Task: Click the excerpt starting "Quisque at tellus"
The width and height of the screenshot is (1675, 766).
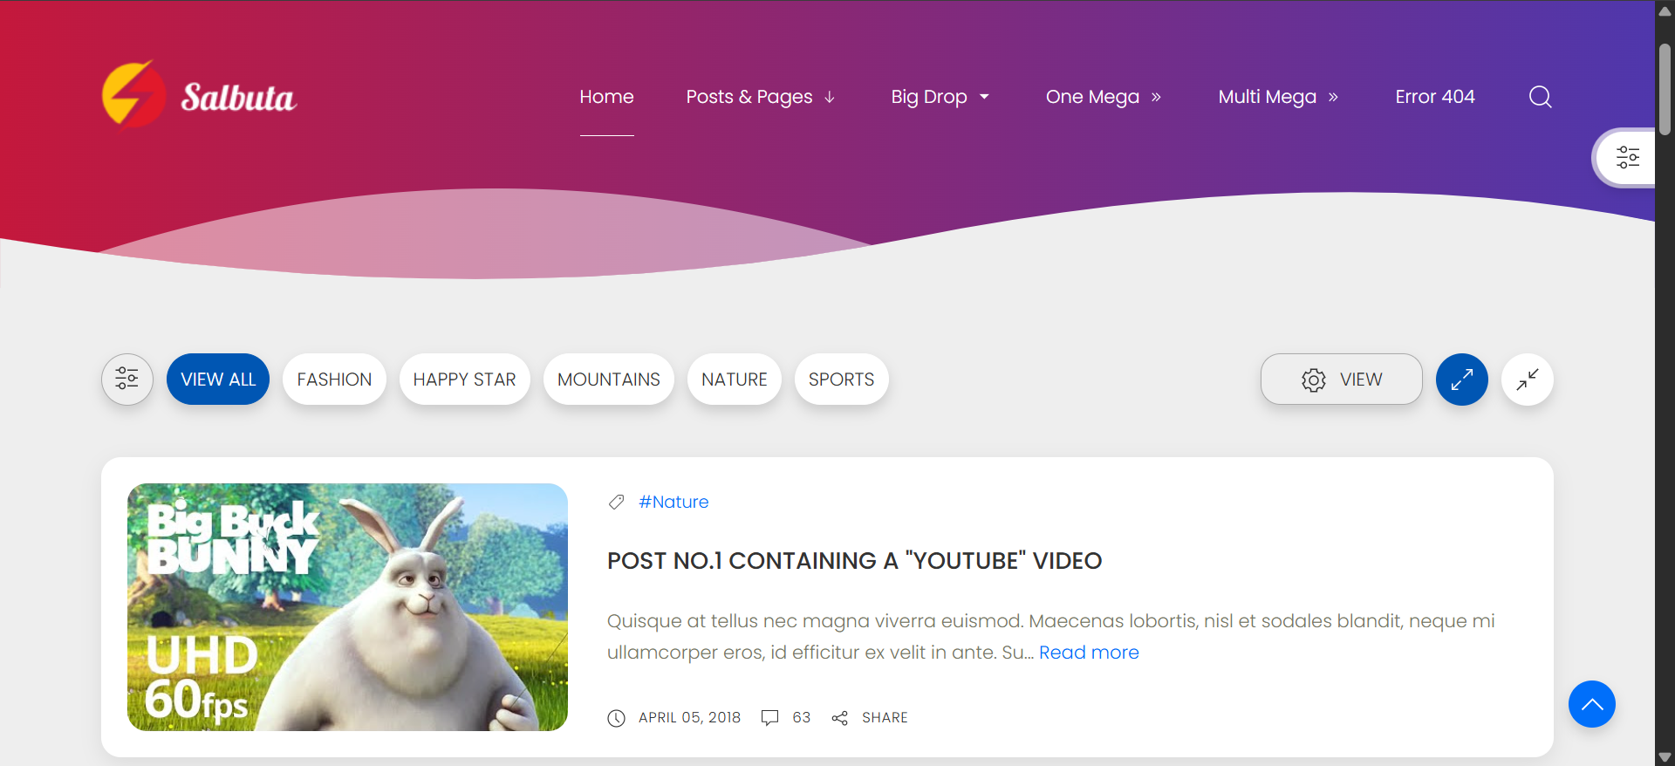Action: [1051, 637]
